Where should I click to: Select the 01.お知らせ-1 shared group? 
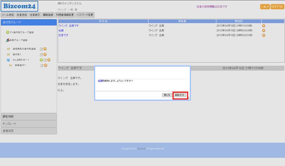pyautogui.click(x=21, y=60)
